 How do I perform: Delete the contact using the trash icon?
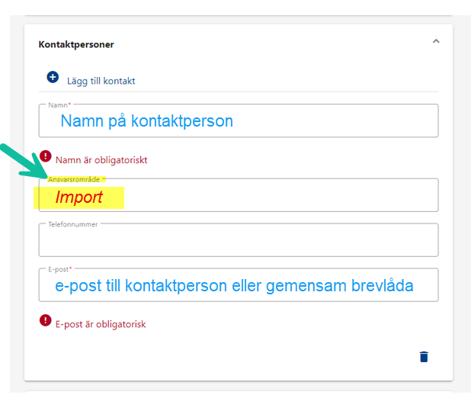tap(424, 357)
